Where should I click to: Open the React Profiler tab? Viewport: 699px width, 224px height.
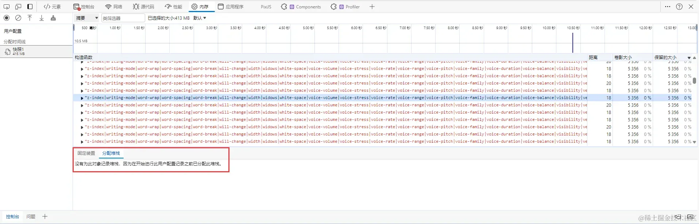pyautogui.click(x=345, y=7)
